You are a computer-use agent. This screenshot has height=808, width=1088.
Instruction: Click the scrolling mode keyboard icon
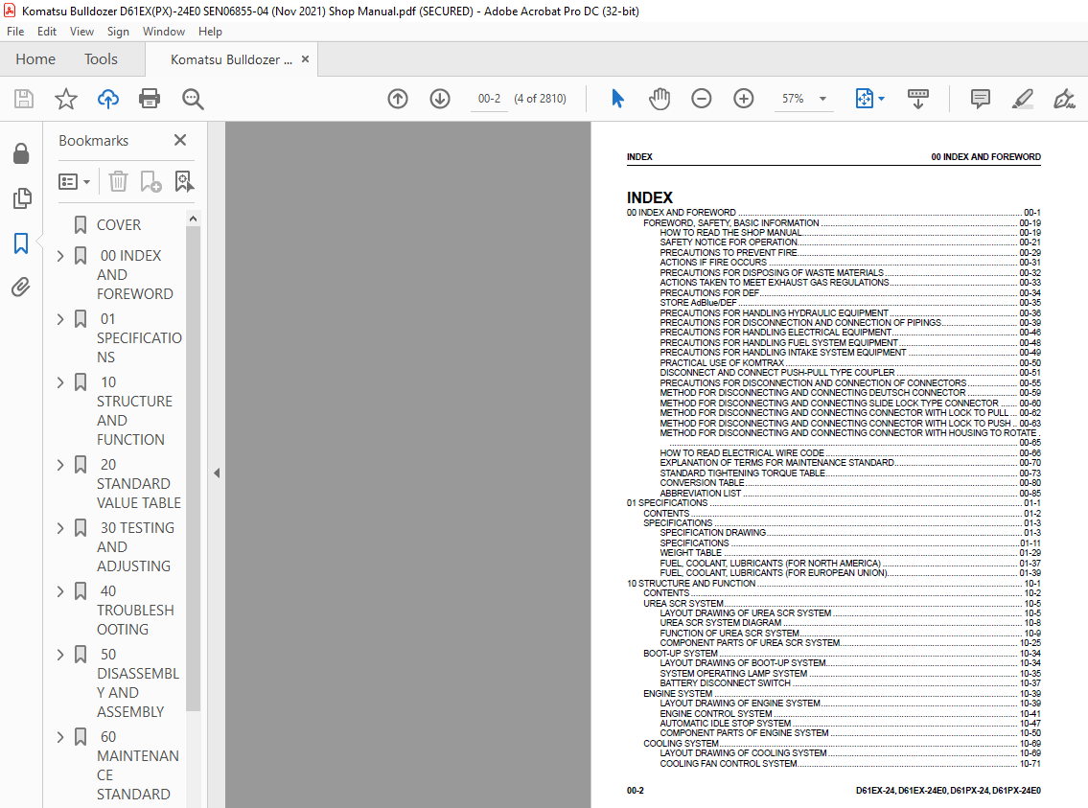(x=918, y=99)
